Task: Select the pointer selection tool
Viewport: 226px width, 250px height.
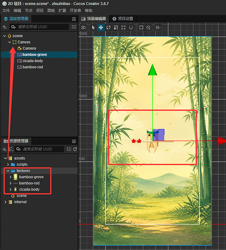Action: point(93,27)
